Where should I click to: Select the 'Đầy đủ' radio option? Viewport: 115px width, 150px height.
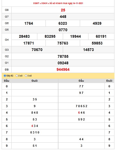coord(5,76)
